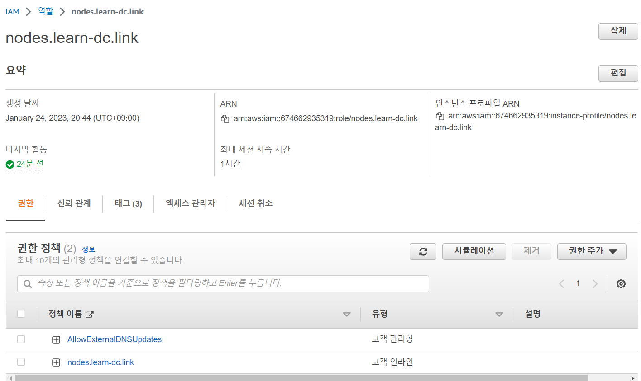Click the previous page arrow in pagination

tap(561, 283)
